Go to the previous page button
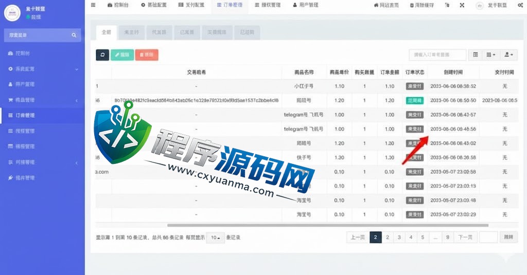The height and width of the screenshot is (275, 527). pos(358,237)
